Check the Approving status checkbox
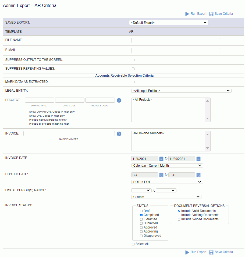 click(x=141, y=232)
